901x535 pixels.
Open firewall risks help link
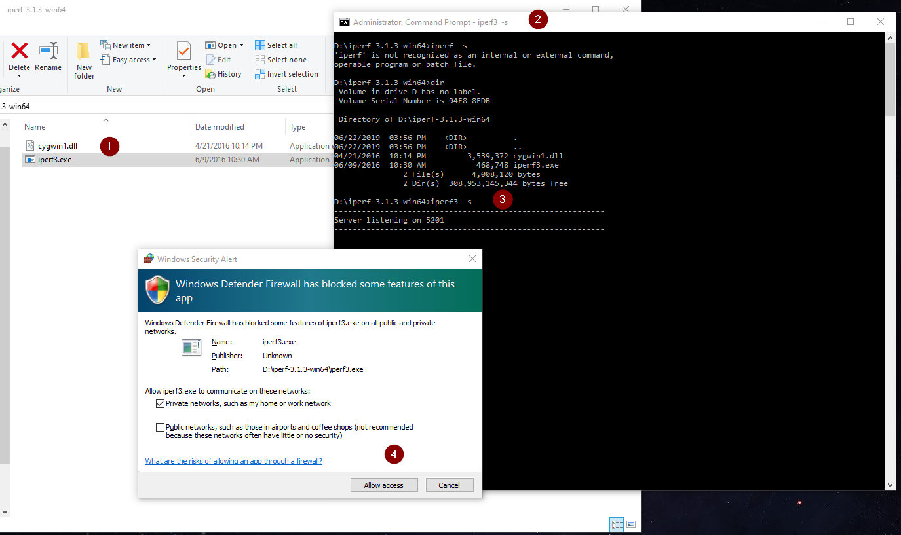pos(234,461)
